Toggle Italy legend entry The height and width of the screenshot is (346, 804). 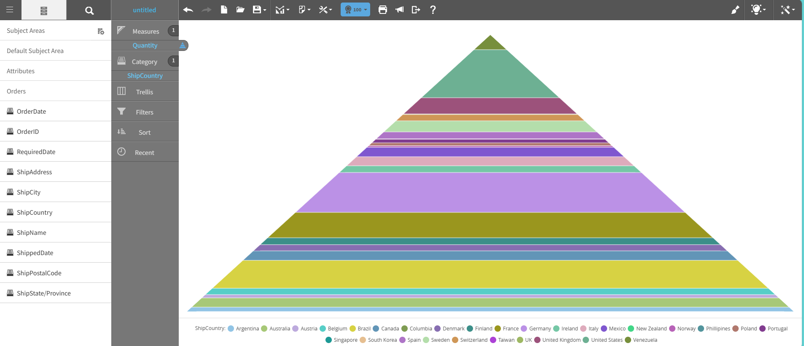pos(589,329)
